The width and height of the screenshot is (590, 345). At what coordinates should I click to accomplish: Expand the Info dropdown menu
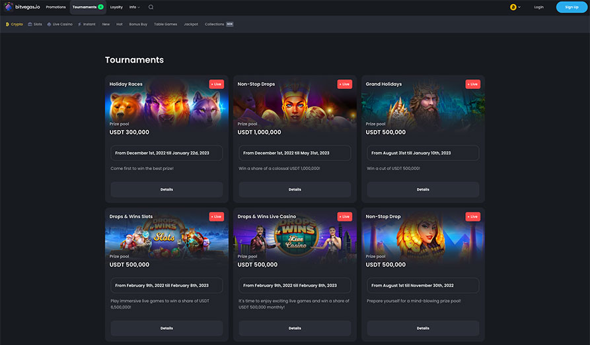(134, 7)
